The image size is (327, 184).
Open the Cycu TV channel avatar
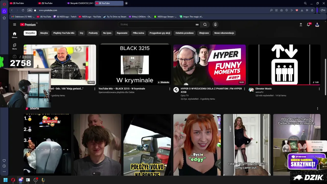(176, 90)
